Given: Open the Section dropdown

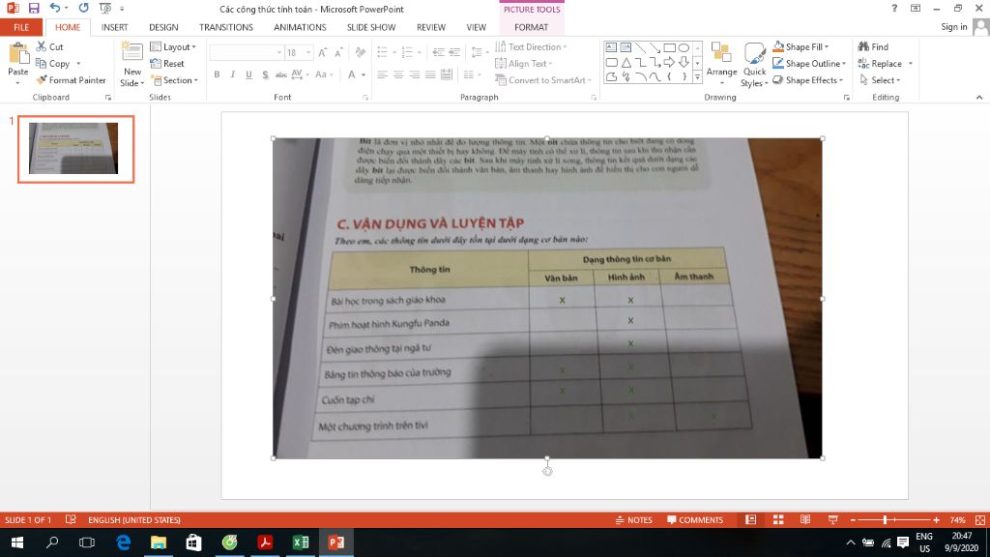Looking at the screenshot, I should point(174,80).
